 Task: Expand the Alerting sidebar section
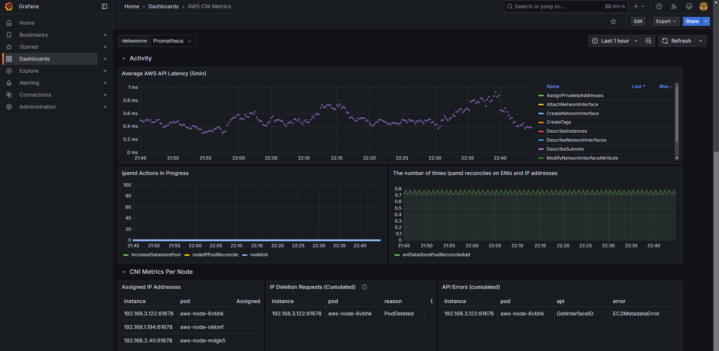(x=105, y=83)
